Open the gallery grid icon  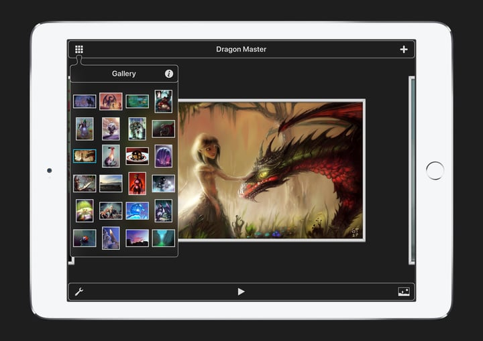point(79,50)
